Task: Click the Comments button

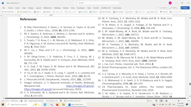Action: click(162, 8)
